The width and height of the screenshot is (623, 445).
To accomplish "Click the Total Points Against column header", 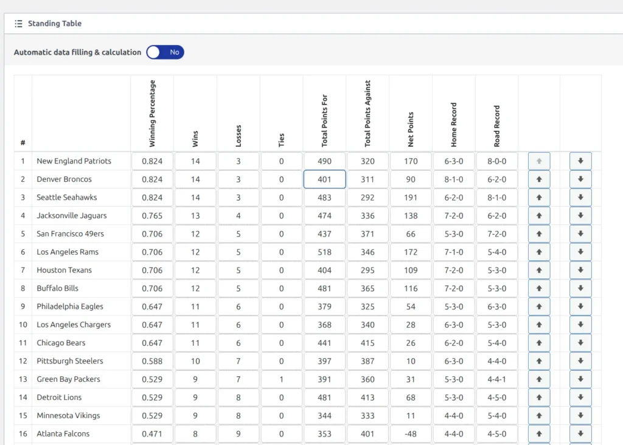I will pyautogui.click(x=367, y=114).
